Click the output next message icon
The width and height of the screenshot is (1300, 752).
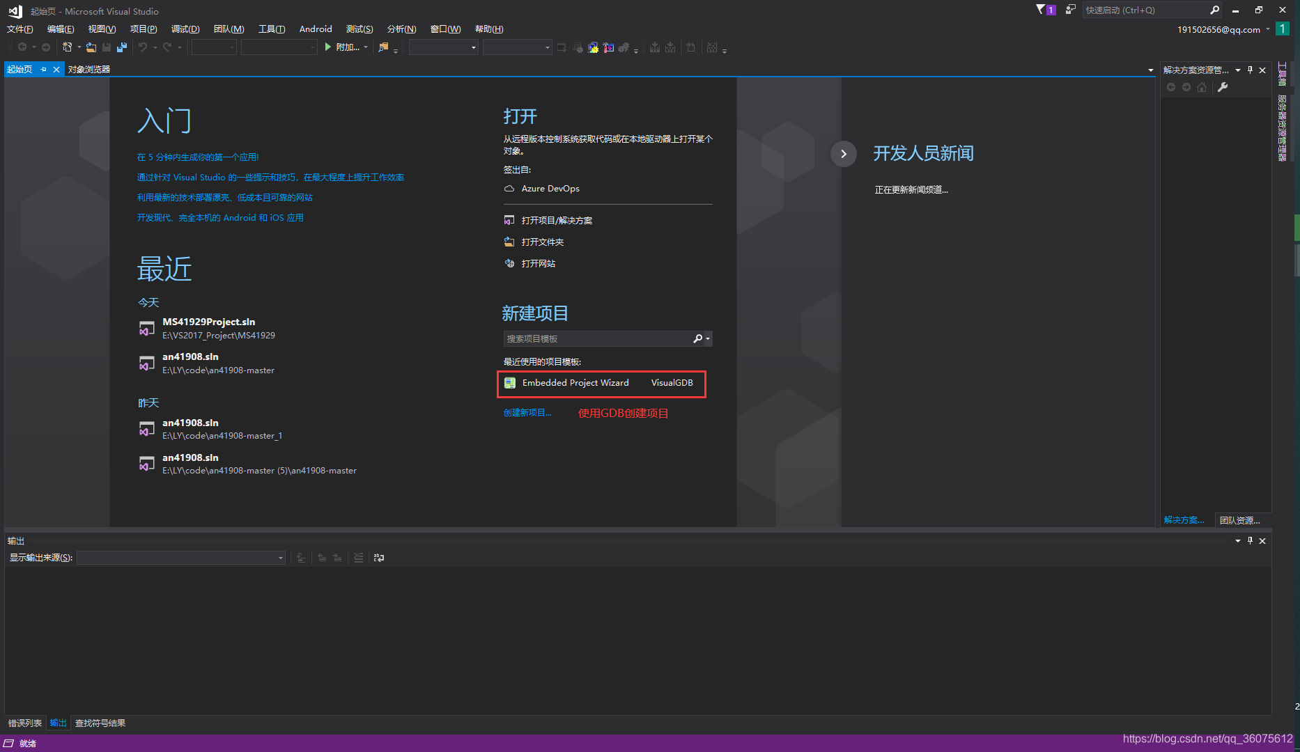(x=337, y=558)
